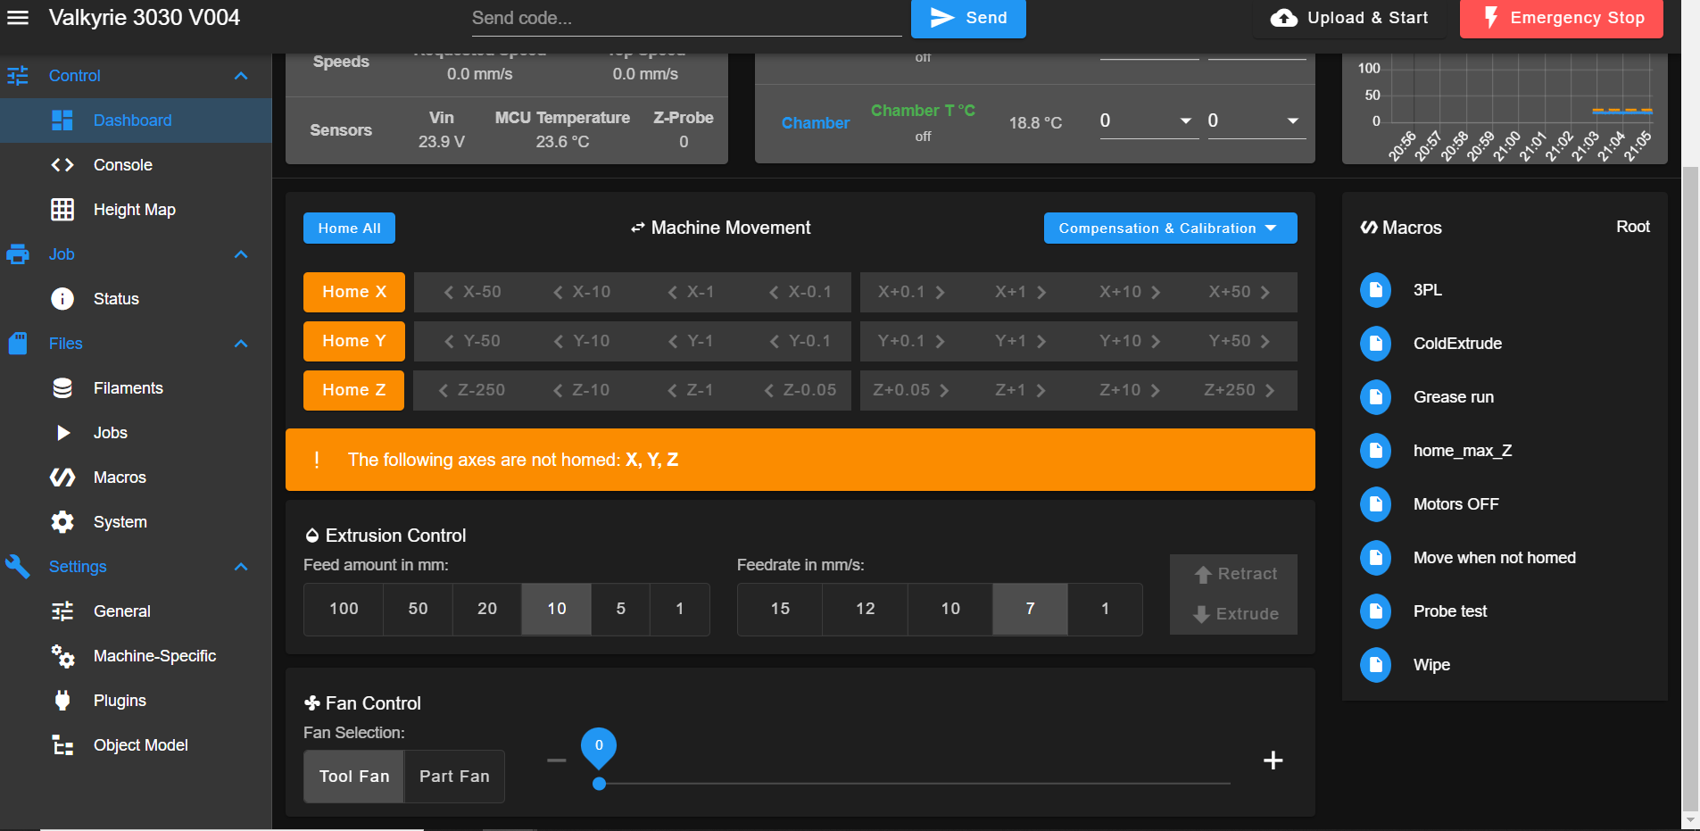The width and height of the screenshot is (1700, 831).
Task: Click the Grease run macro file icon
Action: 1375,397
